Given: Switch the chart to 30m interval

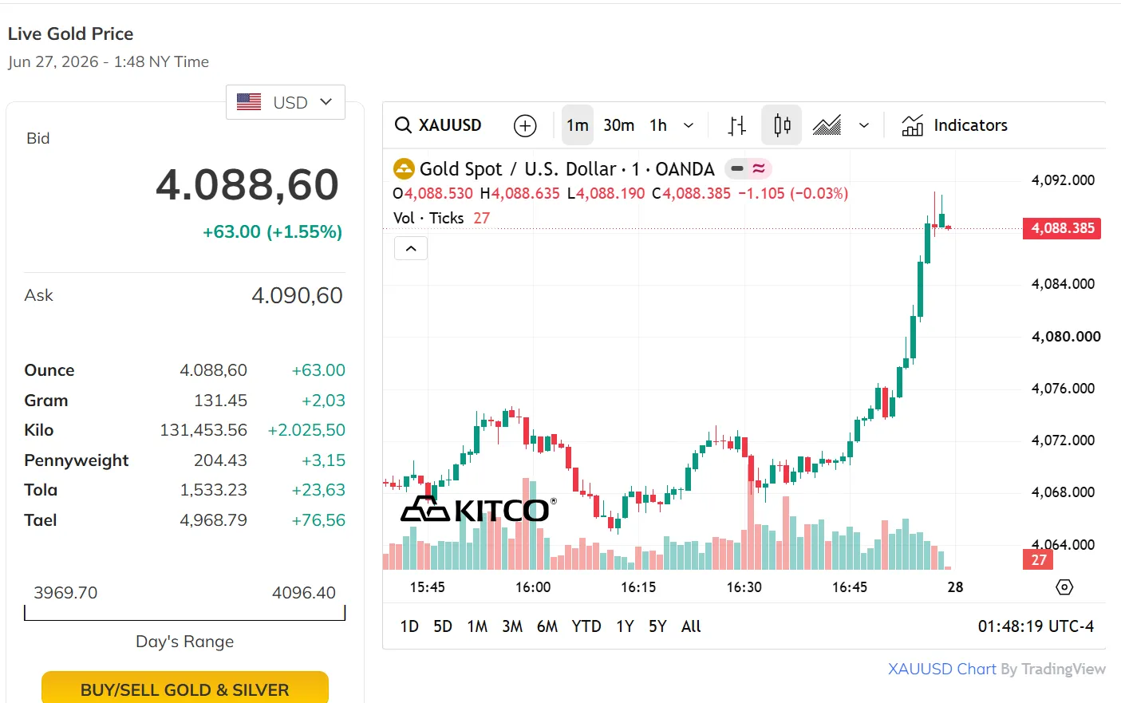Looking at the screenshot, I should [x=619, y=125].
